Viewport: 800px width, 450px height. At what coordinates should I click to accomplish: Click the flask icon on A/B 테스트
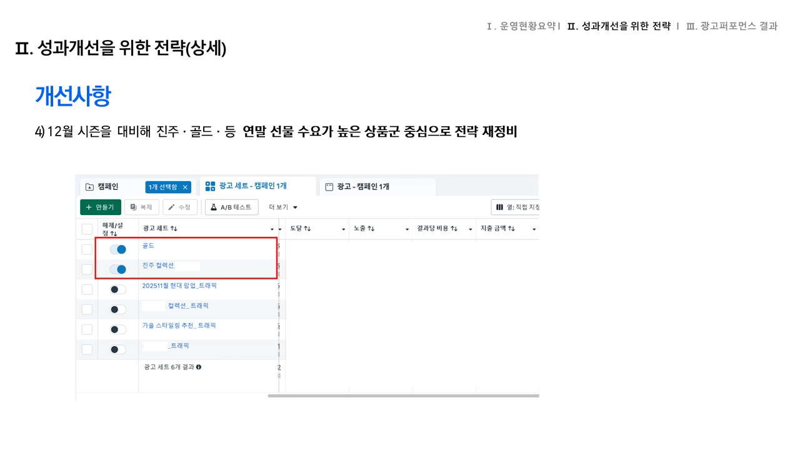coord(213,207)
